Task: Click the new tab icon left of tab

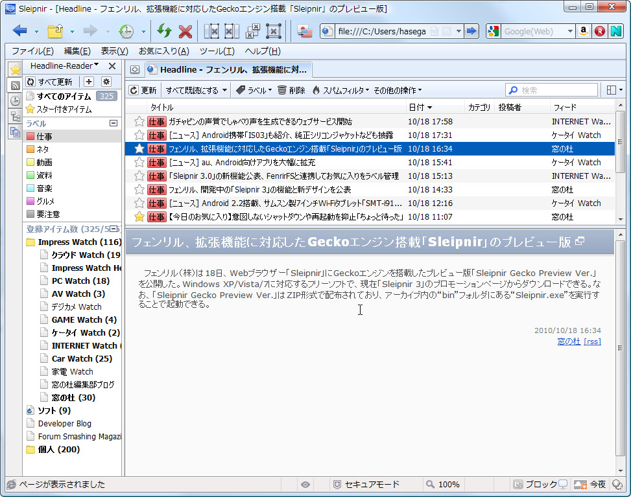Action: [135, 69]
